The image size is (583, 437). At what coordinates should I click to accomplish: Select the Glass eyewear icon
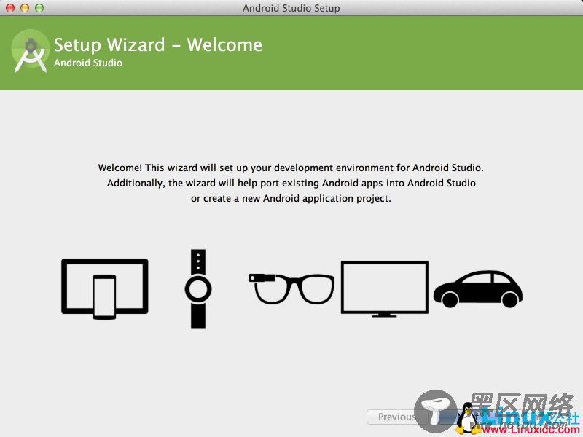pos(291,289)
